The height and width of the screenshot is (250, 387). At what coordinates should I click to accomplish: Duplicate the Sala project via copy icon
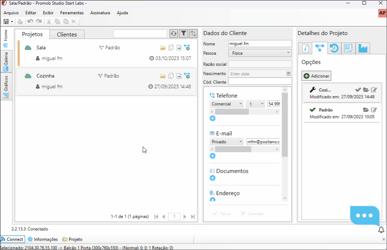click(171, 48)
